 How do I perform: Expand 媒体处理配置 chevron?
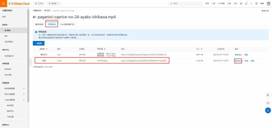pos(24,94)
